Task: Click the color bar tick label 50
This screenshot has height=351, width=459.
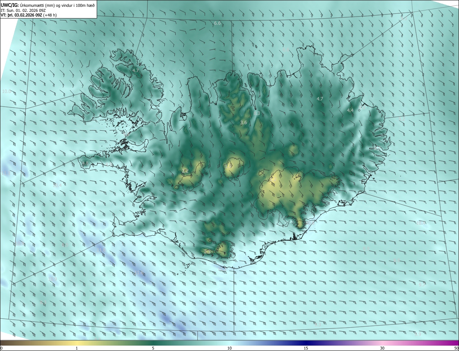Action: pos(456,348)
